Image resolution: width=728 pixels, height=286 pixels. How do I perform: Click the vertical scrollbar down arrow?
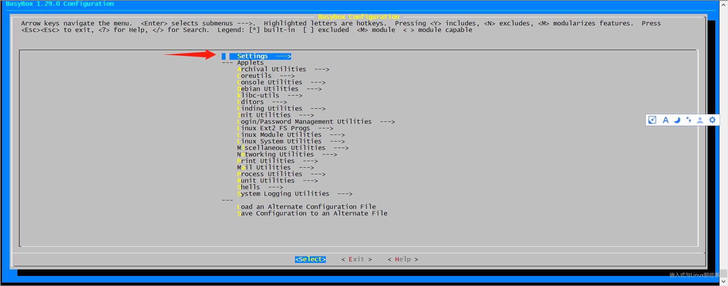pos(724,282)
